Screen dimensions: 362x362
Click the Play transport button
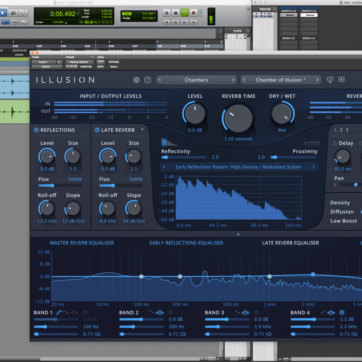coord(185,13)
